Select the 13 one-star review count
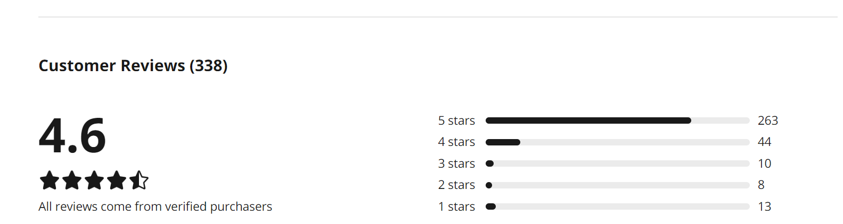Viewport: 843px width, 224px height. (764, 206)
